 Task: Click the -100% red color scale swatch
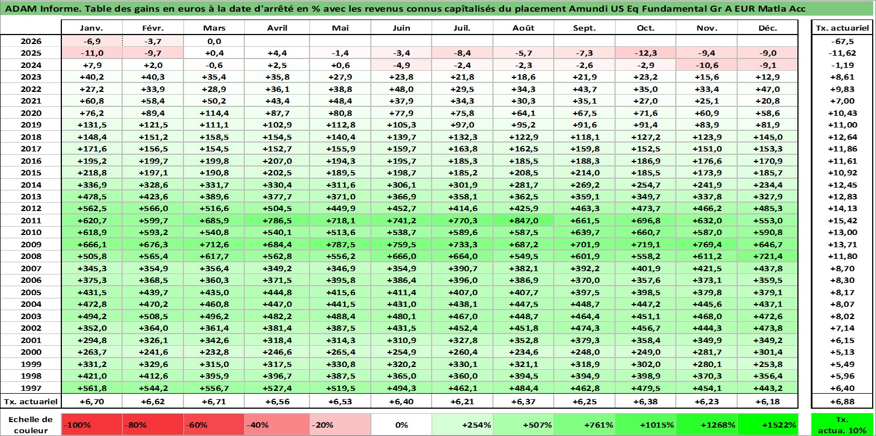click(x=92, y=425)
